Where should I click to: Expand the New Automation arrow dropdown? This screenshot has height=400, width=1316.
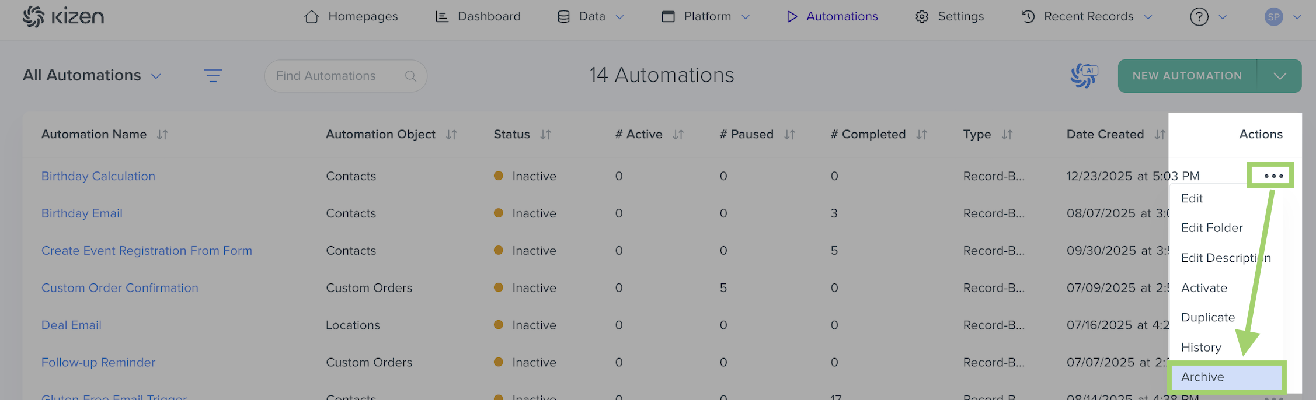pyautogui.click(x=1280, y=76)
